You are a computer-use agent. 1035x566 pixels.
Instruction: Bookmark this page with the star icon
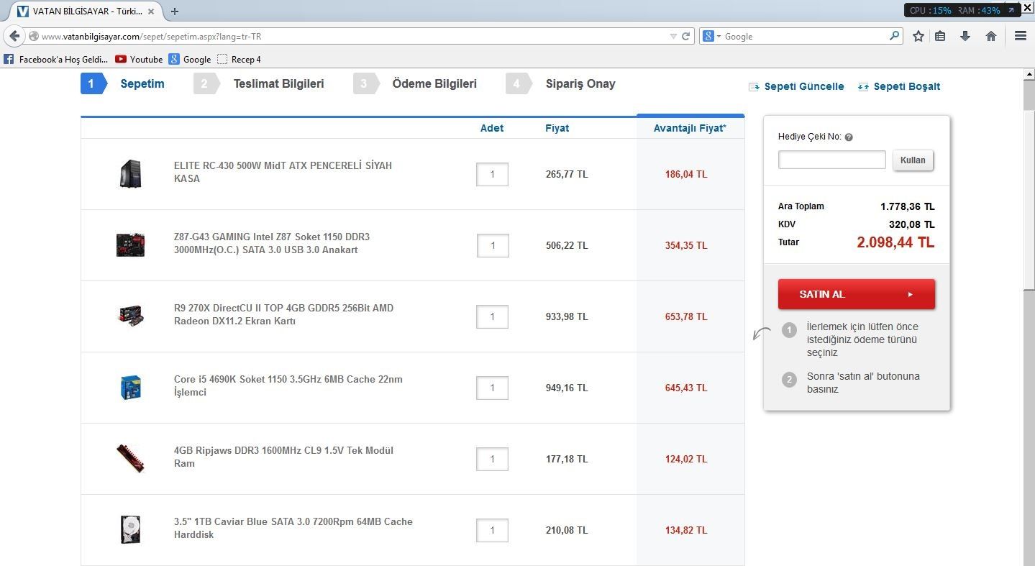pos(918,36)
